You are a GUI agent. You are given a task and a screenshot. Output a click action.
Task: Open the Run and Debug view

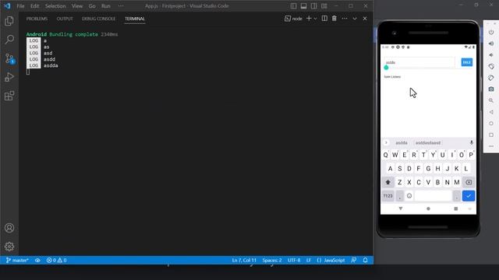tap(9, 77)
